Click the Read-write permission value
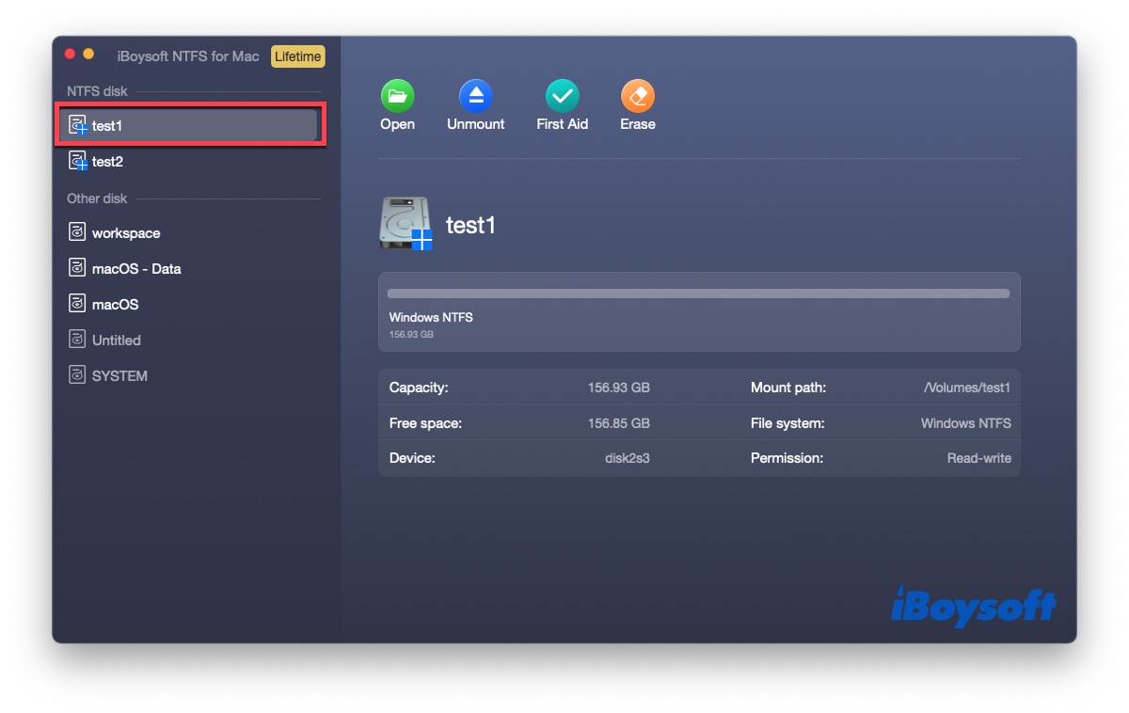 pos(979,458)
